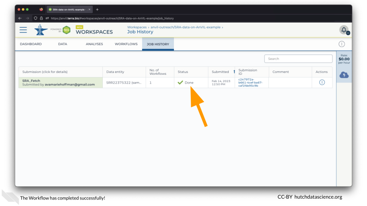Screen dimensions: 367x206
Task: Open a new browser tab
Action: 97,10
